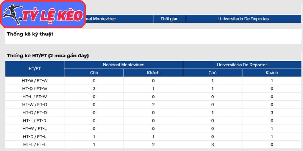Select Nacional Khách value 2 in HT-L / FT-L row
The width and height of the screenshot is (303, 151).
153,145
